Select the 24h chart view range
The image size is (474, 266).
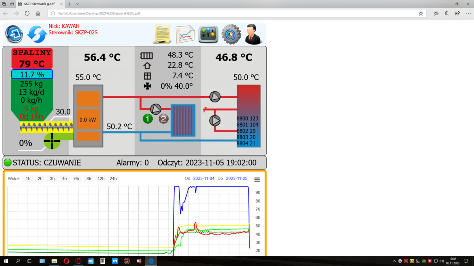[113, 179]
